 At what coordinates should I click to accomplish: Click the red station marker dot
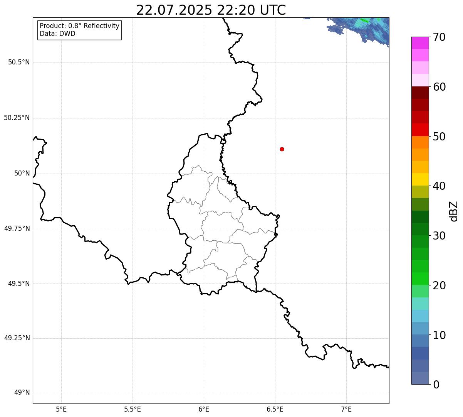(282, 149)
